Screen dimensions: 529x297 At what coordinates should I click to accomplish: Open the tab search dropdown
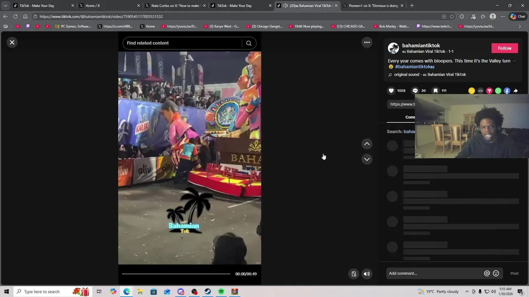[5, 6]
